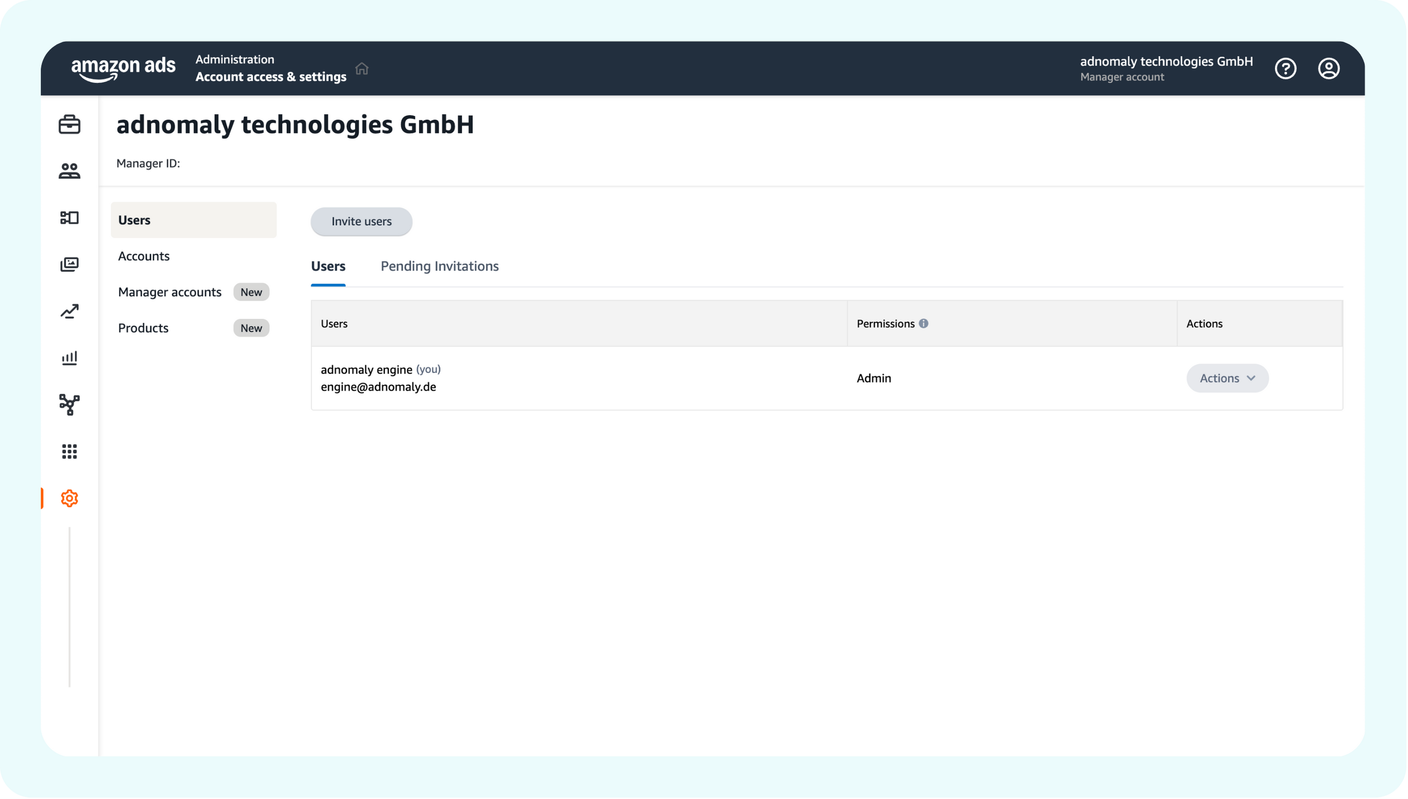Click the home icon in header
This screenshot has width=1408, height=799.
point(362,68)
